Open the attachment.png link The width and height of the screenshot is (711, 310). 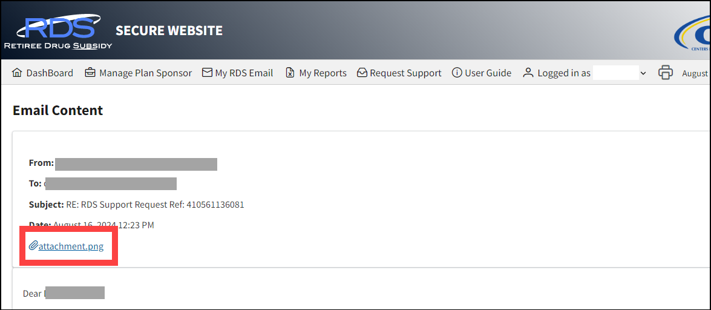tap(71, 246)
